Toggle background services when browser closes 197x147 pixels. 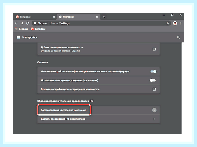(153, 71)
